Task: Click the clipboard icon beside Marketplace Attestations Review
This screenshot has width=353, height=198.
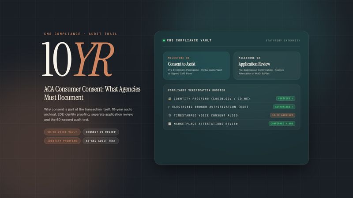Action: pos(170,124)
